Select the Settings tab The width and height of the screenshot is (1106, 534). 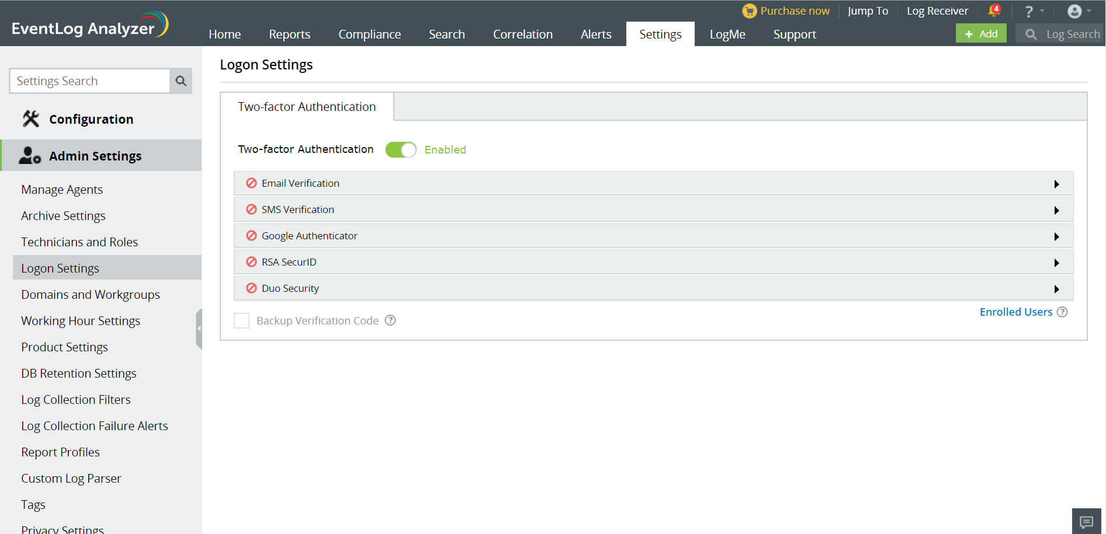[660, 34]
